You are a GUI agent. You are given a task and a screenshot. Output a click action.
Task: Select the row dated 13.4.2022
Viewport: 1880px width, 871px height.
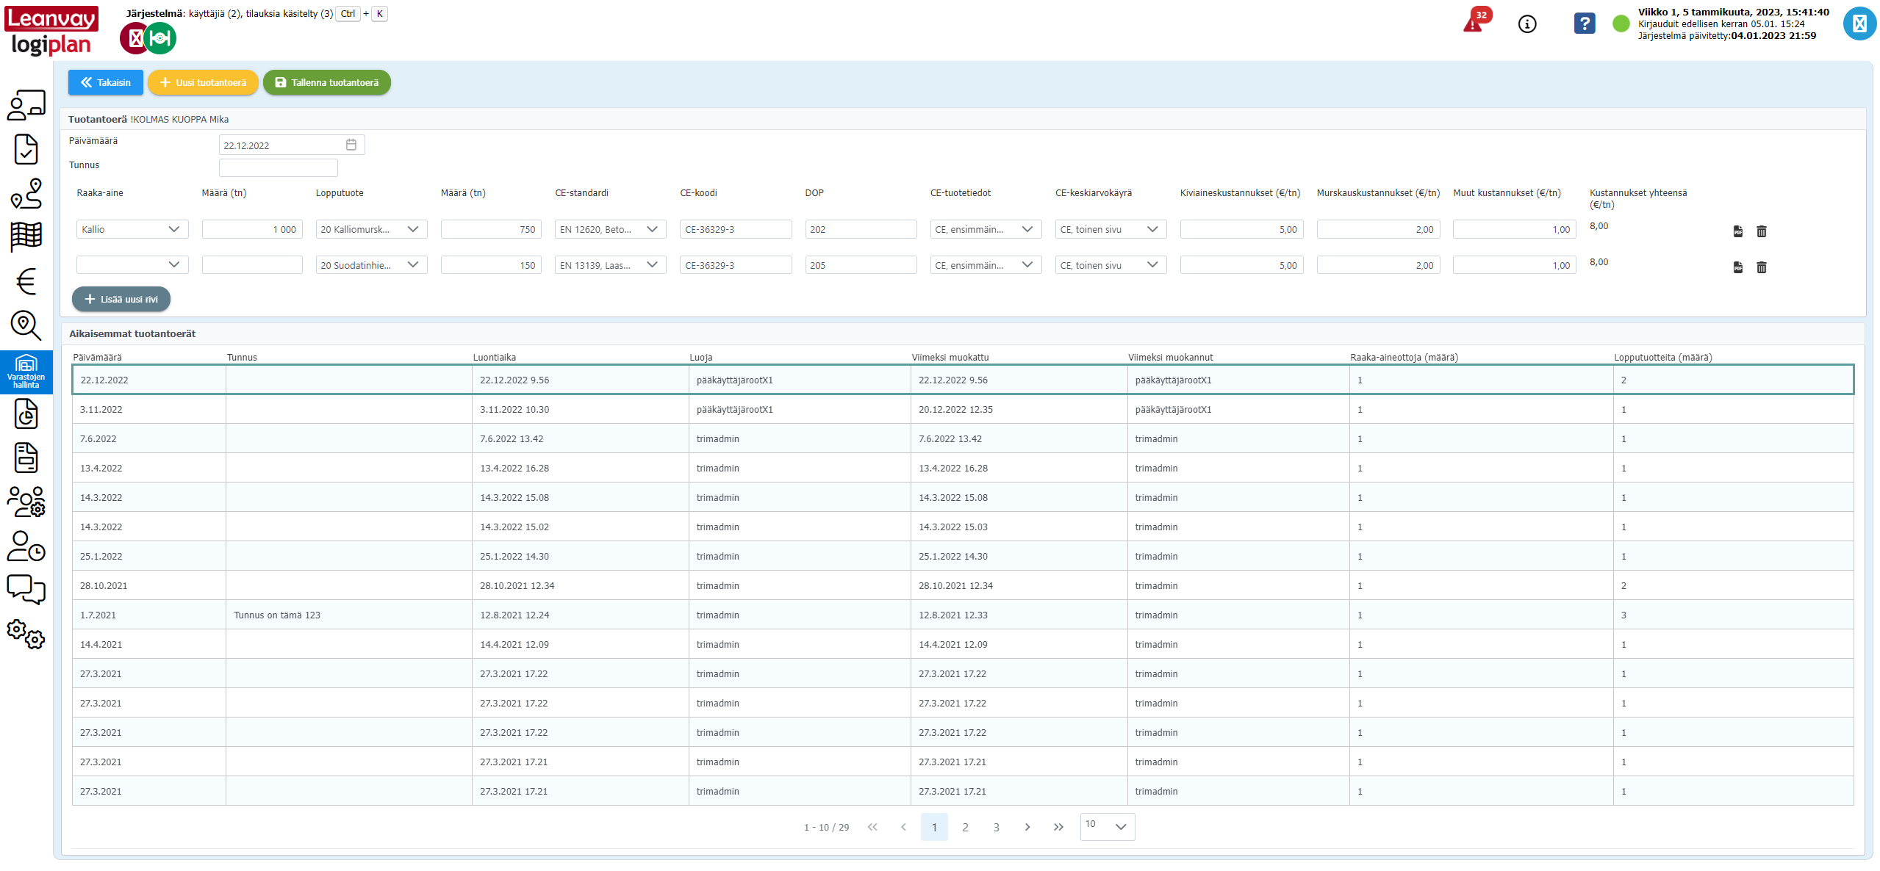click(x=963, y=468)
